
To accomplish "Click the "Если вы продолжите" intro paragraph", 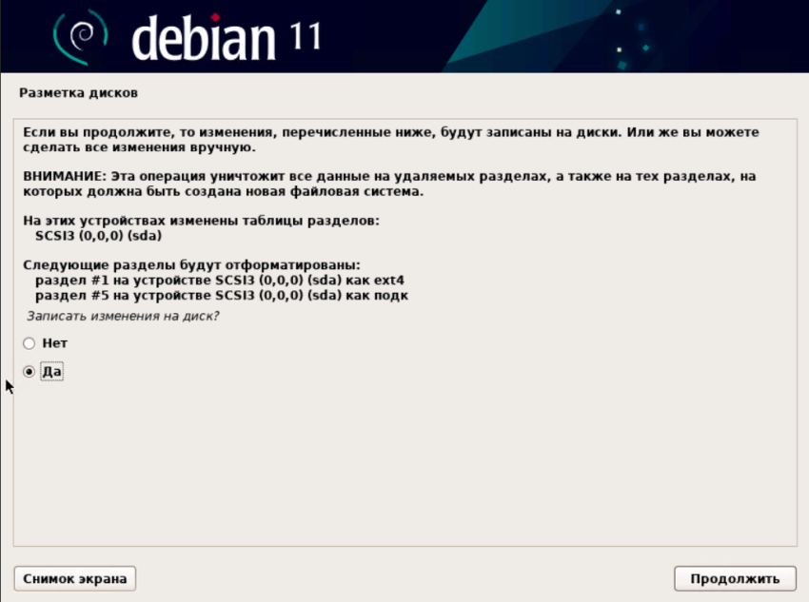I will 390,140.
